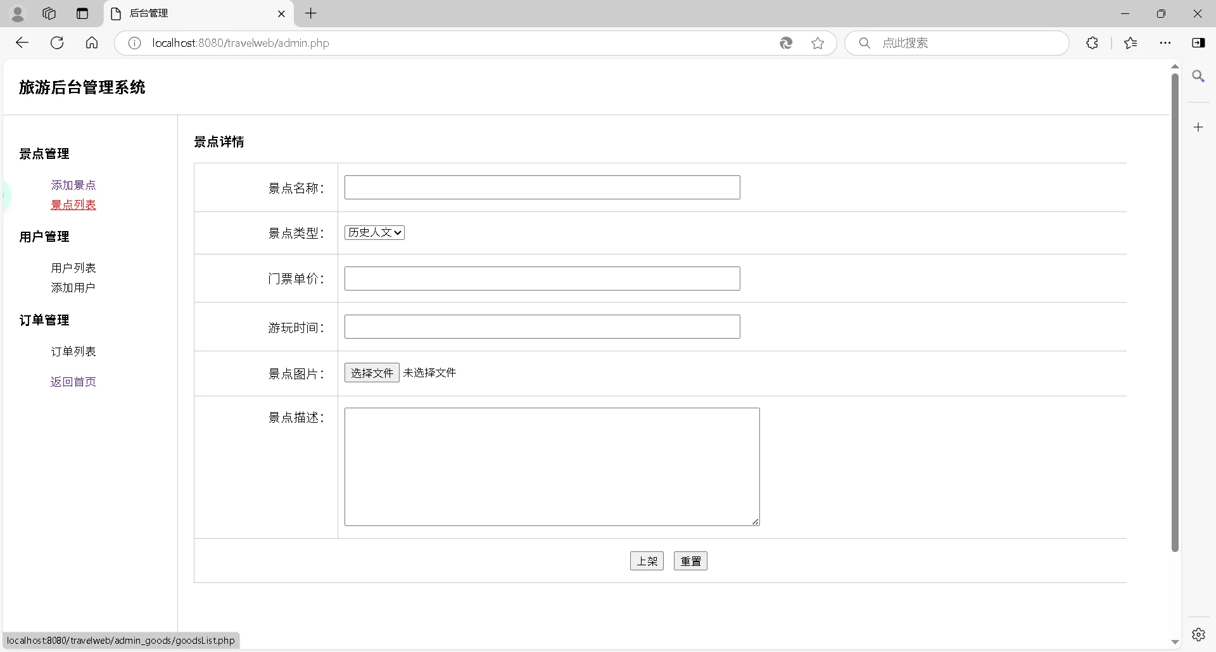Select the 后台管理 browser tab
This screenshot has height=652, width=1216.
pos(190,13)
